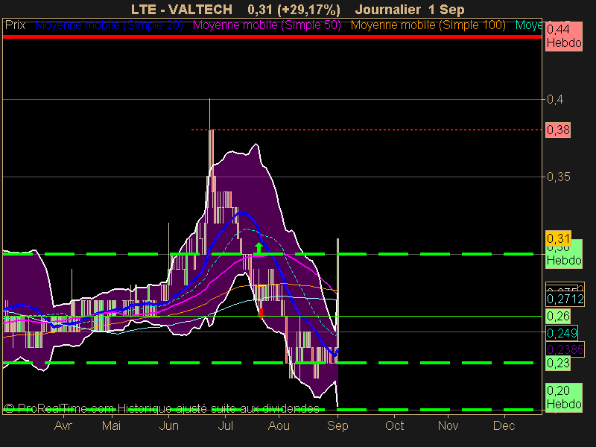Click the '0,4' price axis tick

click(x=555, y=100)
